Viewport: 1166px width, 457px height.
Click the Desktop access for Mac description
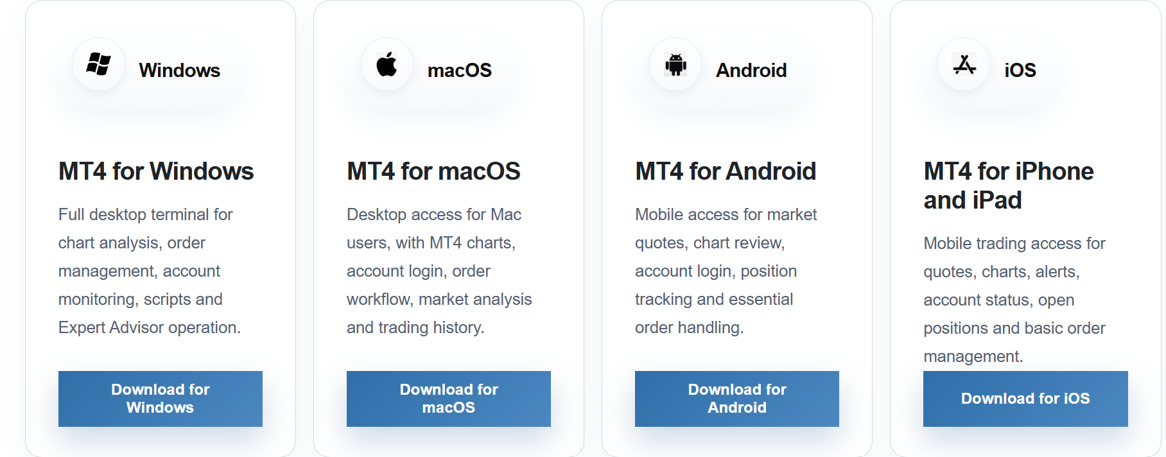click(x=439, y=271)
